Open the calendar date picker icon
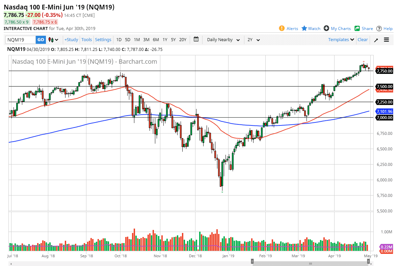 pos(196,39)
